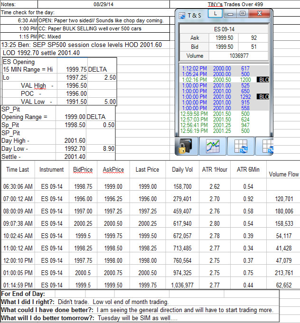Image resolution: width=300 pixels, height=323 pixels.
Task: Click the Volume value 1036977
Action: pyautogui.click(x=239, y=55)
